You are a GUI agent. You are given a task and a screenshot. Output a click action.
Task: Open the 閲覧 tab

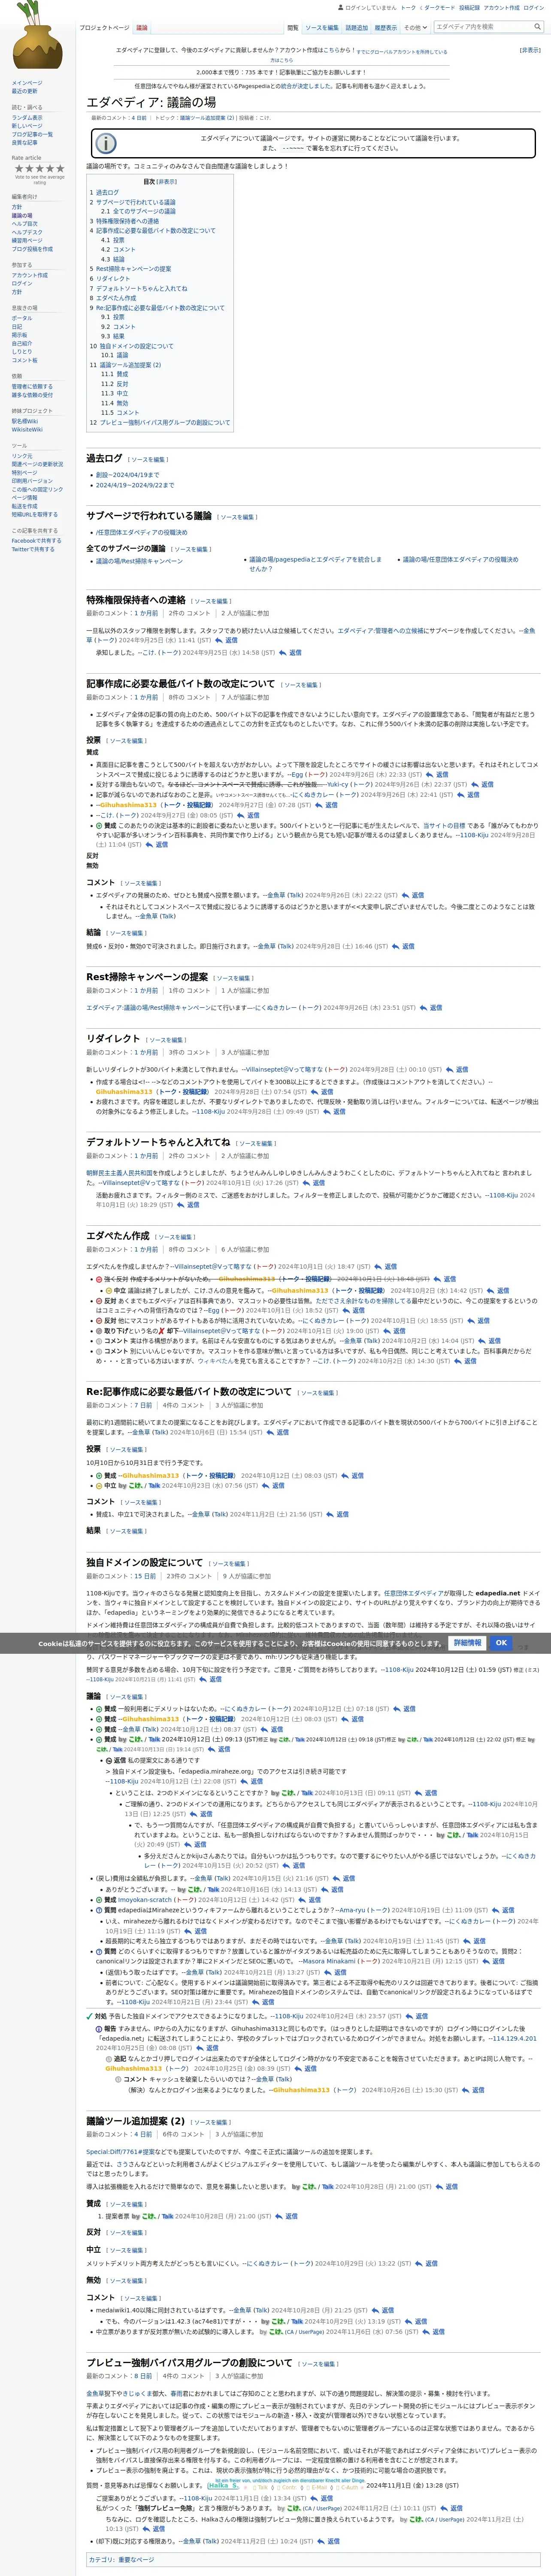tap(293, 28)
